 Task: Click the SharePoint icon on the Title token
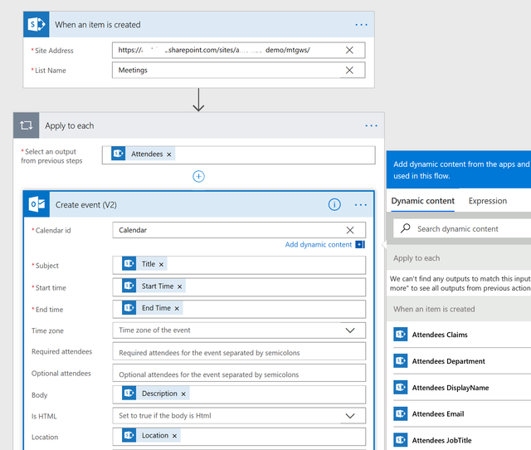pyautogui.click(x=129, y=264)
